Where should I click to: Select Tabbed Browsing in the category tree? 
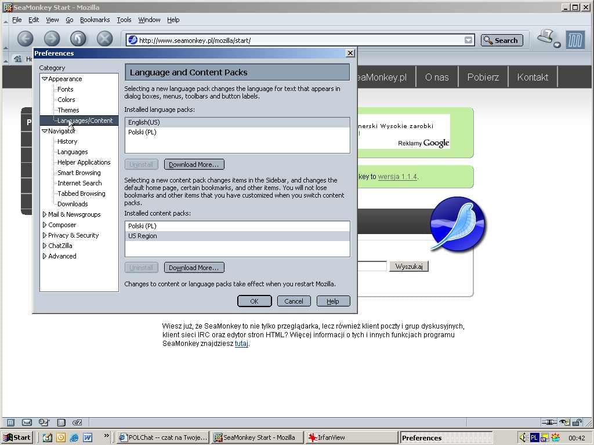click(81, 194)
